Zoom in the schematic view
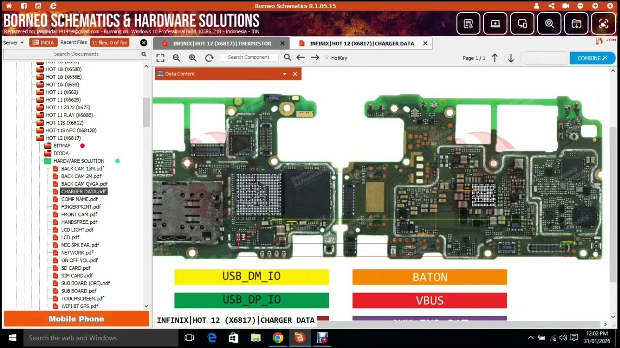 193,58
